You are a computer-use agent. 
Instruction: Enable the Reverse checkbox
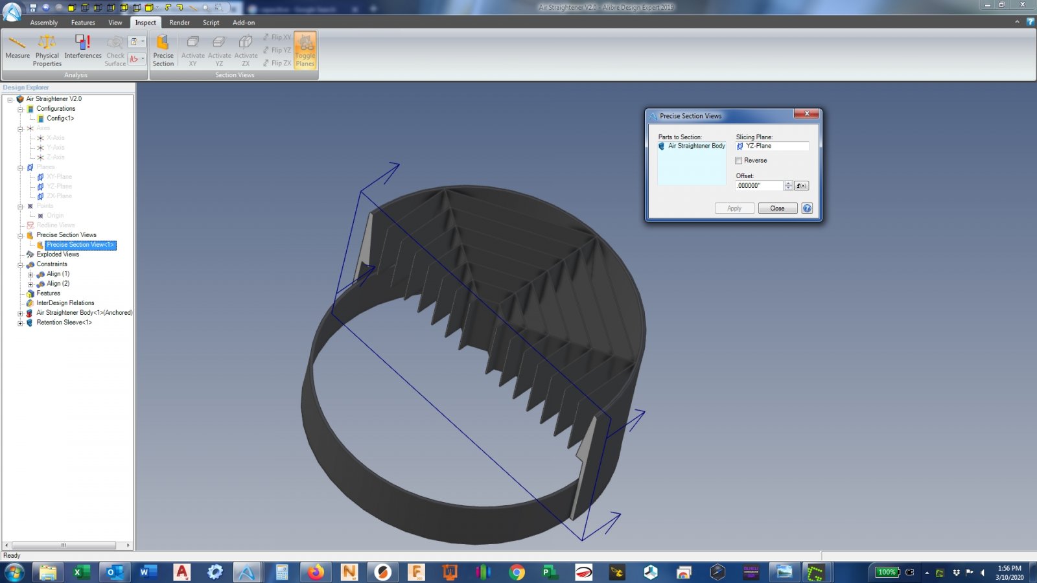coord(739,161)
